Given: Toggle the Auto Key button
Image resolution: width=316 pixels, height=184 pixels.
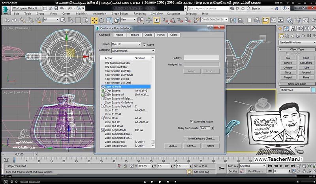Looking at the screenshot, I should pyautogui.click(x=233, y=166).
